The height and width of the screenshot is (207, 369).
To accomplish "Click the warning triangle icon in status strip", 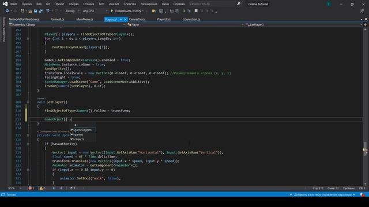I will [41, 188].
